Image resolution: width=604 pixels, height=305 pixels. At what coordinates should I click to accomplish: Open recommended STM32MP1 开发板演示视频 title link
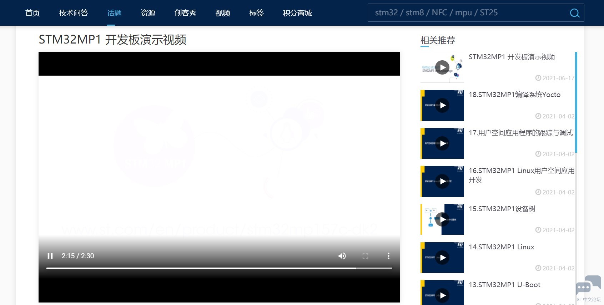512,57
